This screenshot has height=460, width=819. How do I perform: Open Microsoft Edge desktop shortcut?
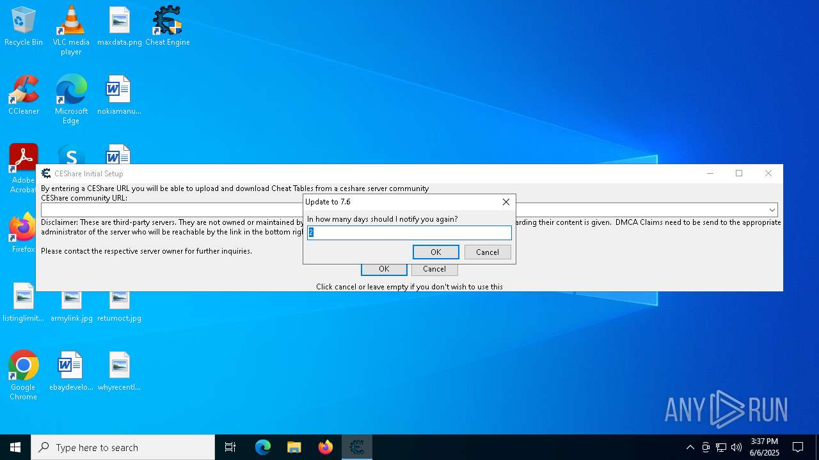pos(71,100)
